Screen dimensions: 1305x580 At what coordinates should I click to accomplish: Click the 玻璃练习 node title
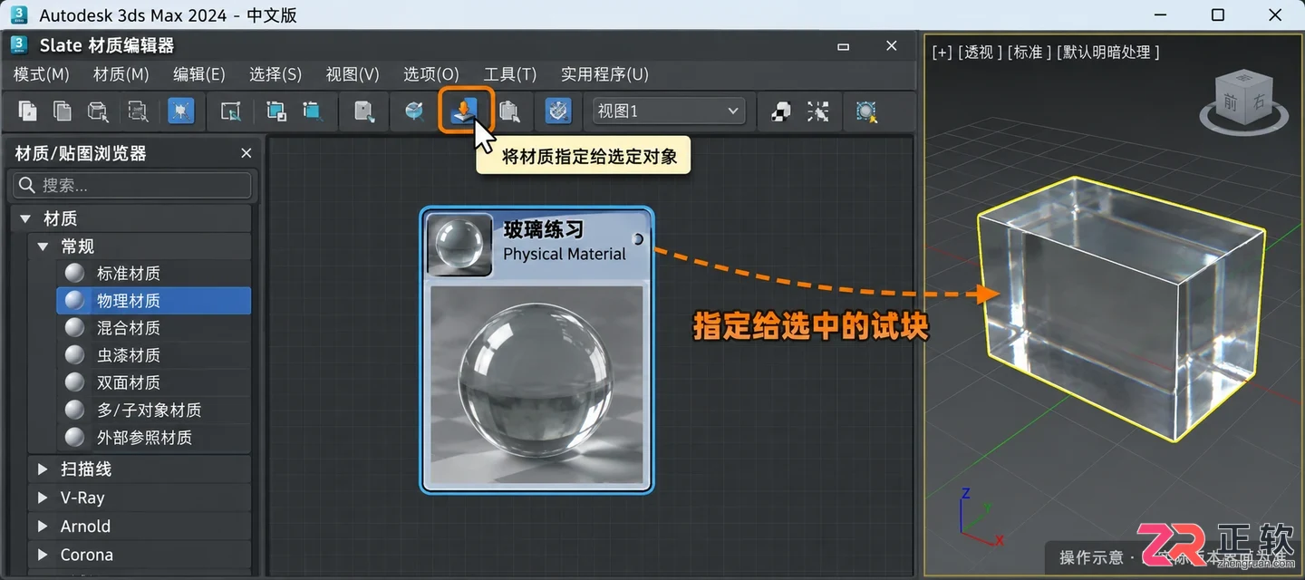coord(544,230)
